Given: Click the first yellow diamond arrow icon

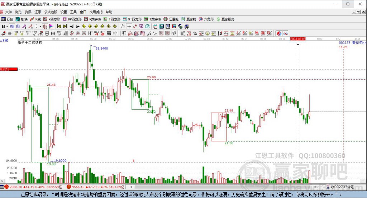Looking at the screenshot, I should click(84, 26).
